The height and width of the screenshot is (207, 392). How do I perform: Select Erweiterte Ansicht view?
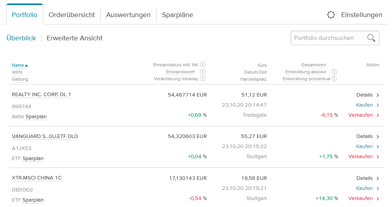tap(75, 38)
